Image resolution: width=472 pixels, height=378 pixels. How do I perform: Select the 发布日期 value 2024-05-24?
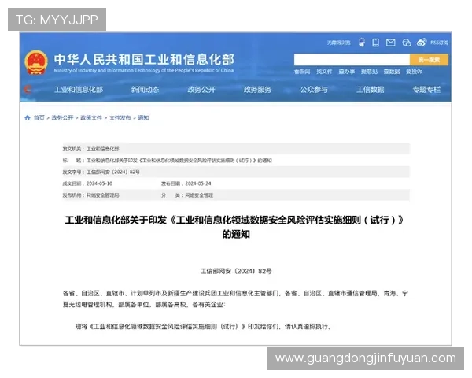click(198, 183)
